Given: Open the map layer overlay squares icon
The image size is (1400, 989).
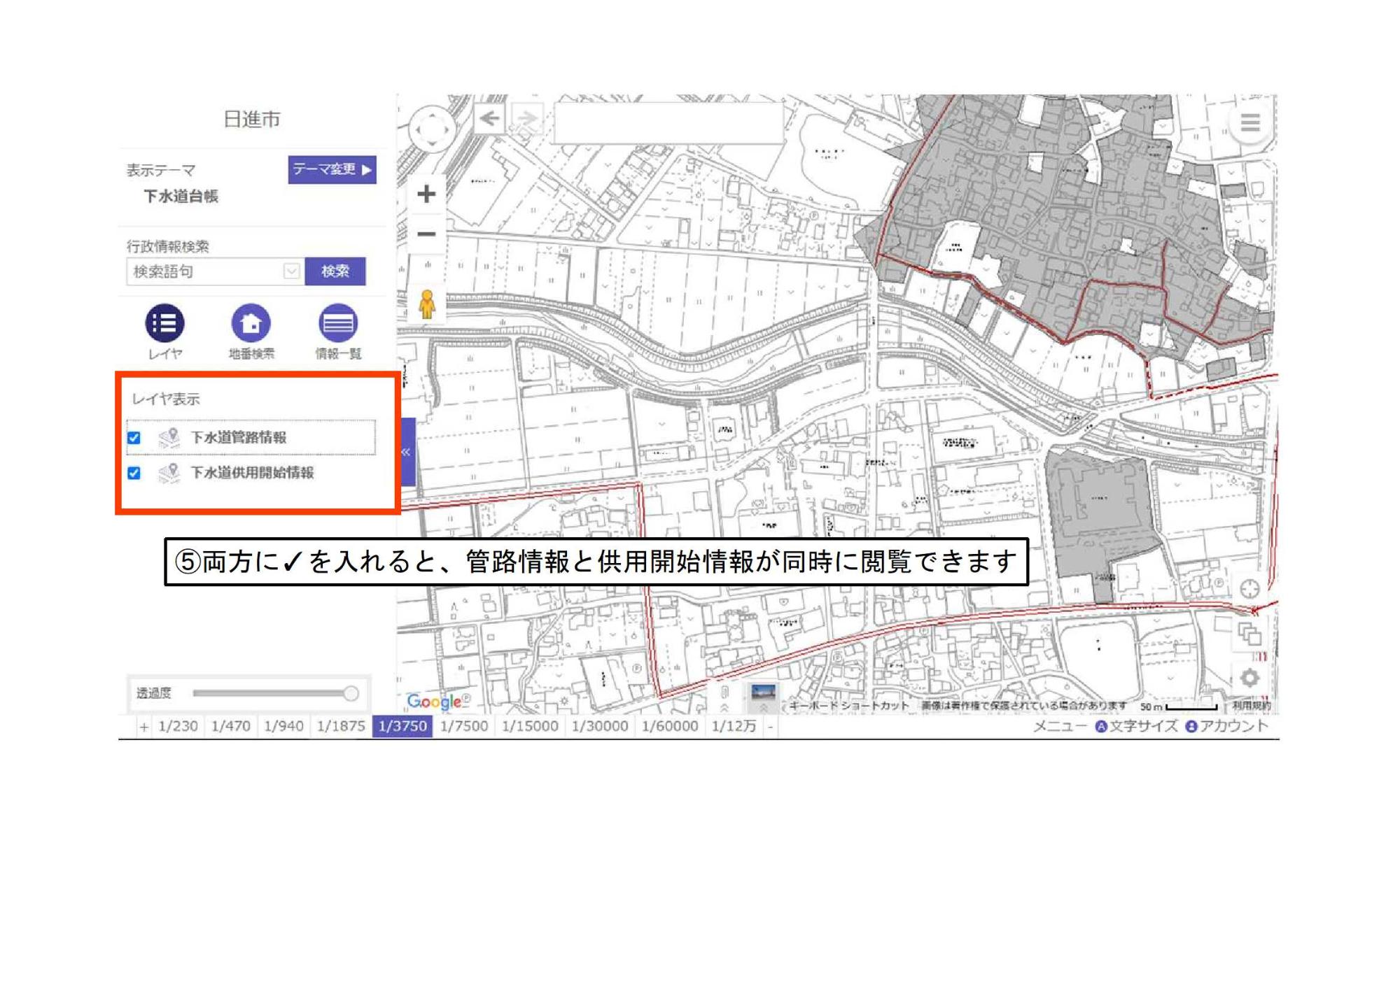Looking at the screenshot, I should point(1249,634).
